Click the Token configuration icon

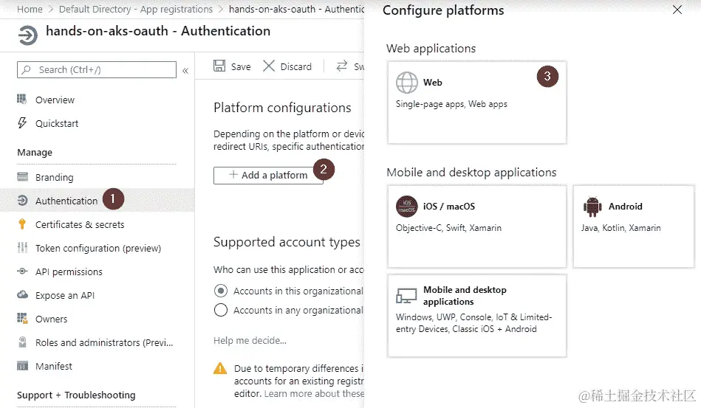coord(23,248)
